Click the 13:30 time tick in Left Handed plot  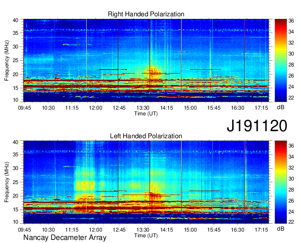143,230
